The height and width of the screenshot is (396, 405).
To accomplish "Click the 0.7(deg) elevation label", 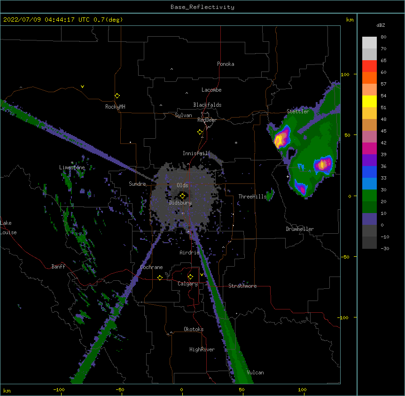I will pos(108,20).
